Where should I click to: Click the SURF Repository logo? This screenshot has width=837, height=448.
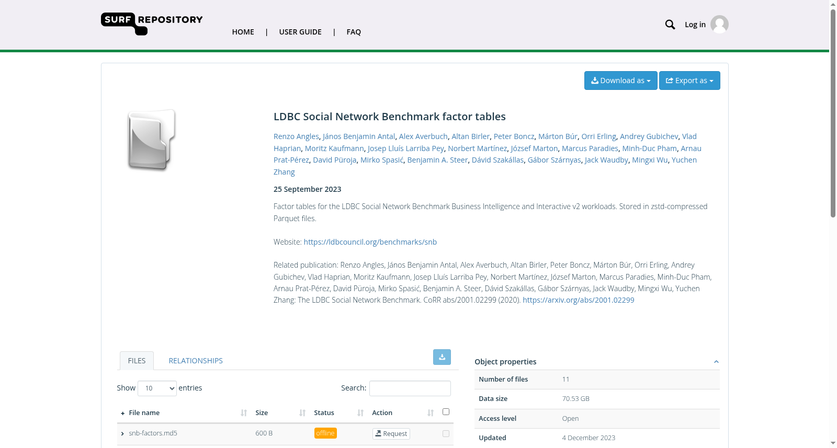click(152, 24)
